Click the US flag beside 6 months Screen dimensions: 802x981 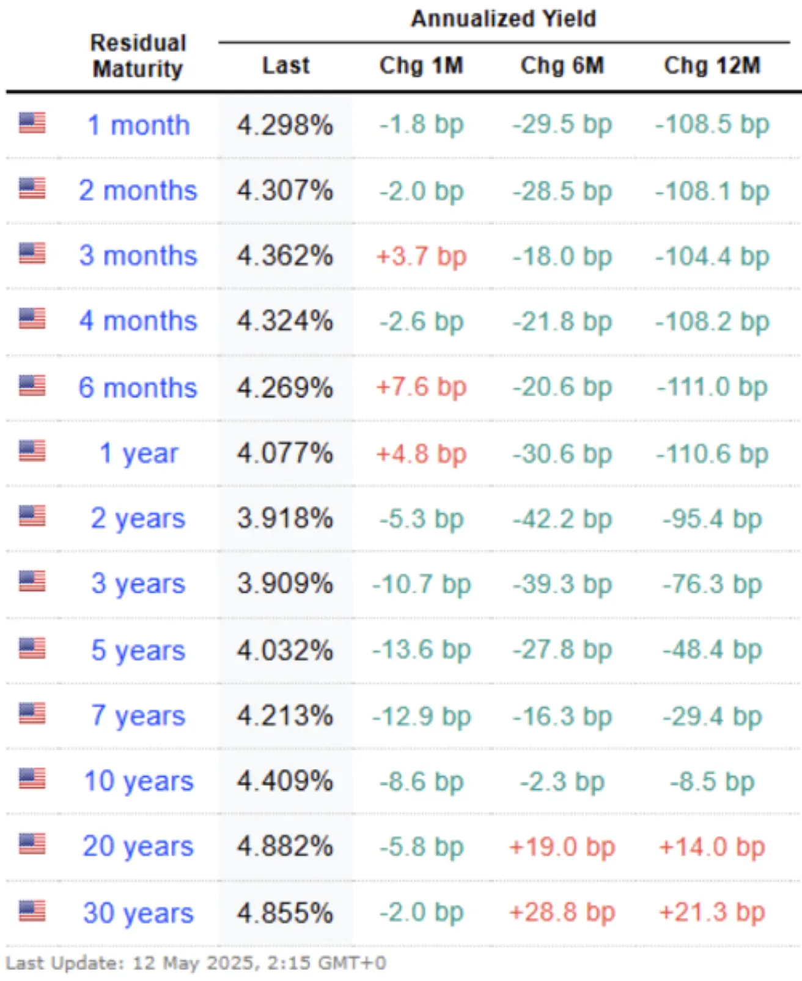(32, 385)
